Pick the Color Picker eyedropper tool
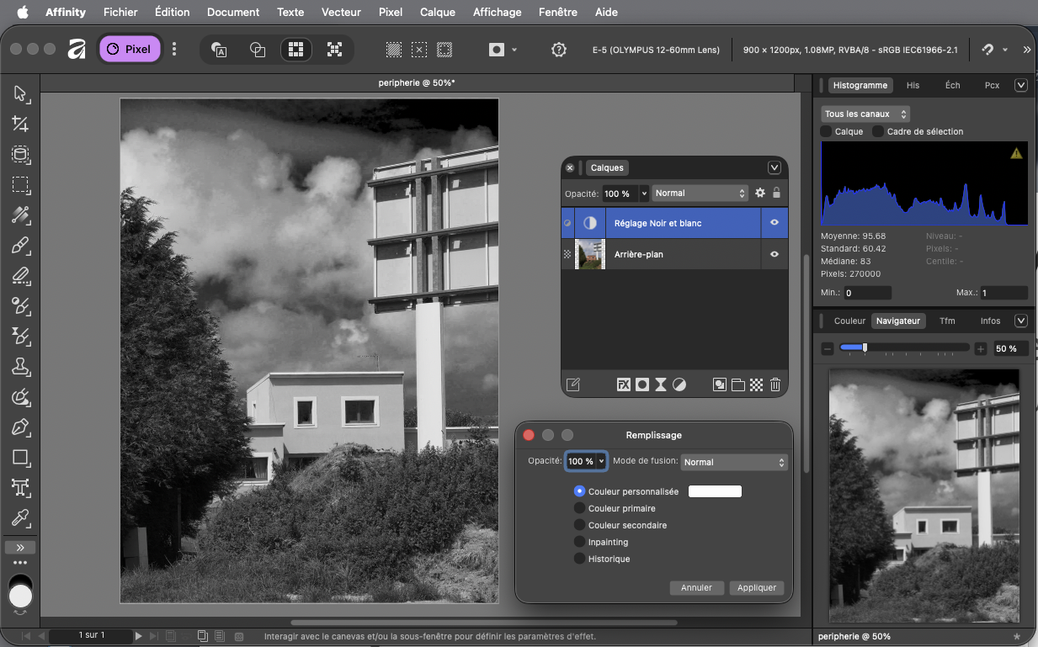 coord(20,517)
